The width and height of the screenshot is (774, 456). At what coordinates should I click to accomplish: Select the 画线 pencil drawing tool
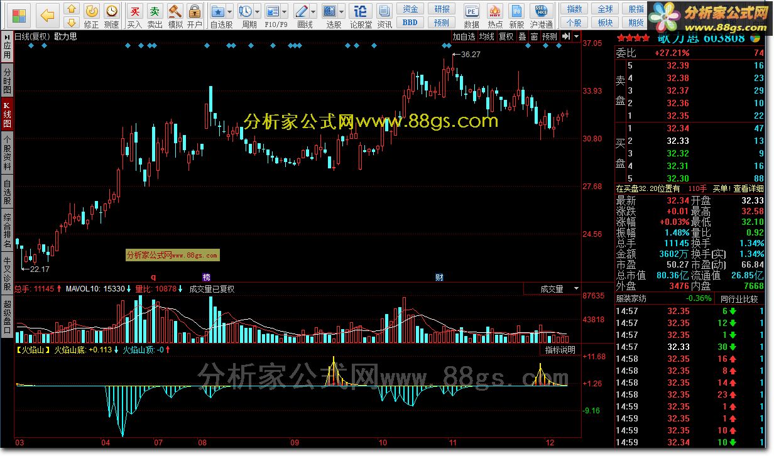coord(302,11)
